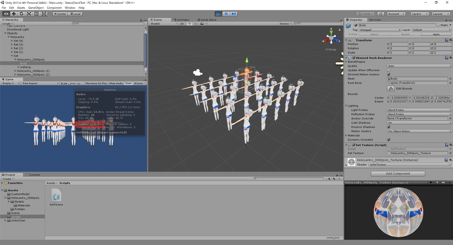Open Transform component gear settings
The width and height of the screenshot is (453, 245).
click(450, 40)
